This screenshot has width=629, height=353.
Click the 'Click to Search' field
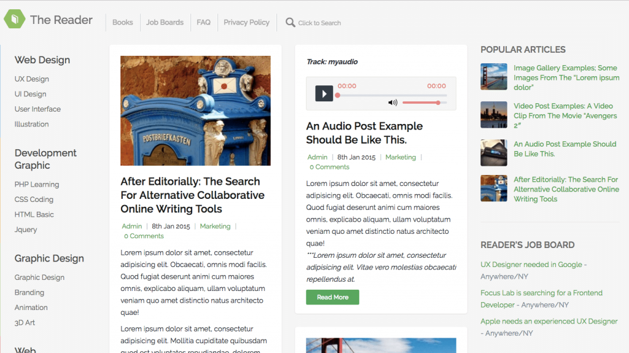tap(319, 23)
